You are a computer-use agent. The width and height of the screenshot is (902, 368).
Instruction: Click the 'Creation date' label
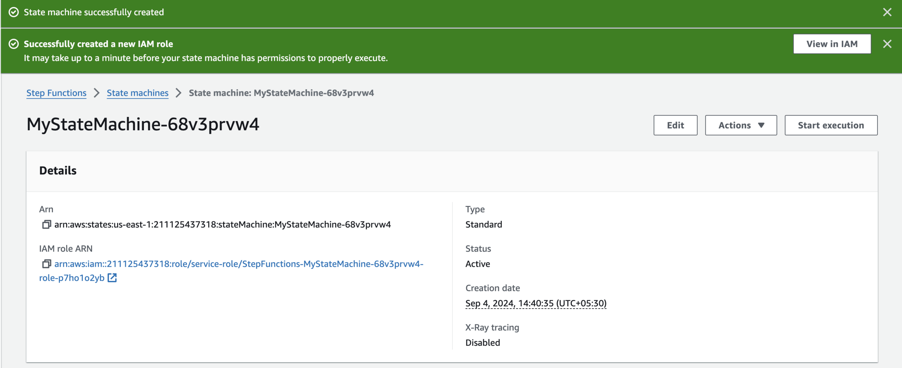coord(492,288)
